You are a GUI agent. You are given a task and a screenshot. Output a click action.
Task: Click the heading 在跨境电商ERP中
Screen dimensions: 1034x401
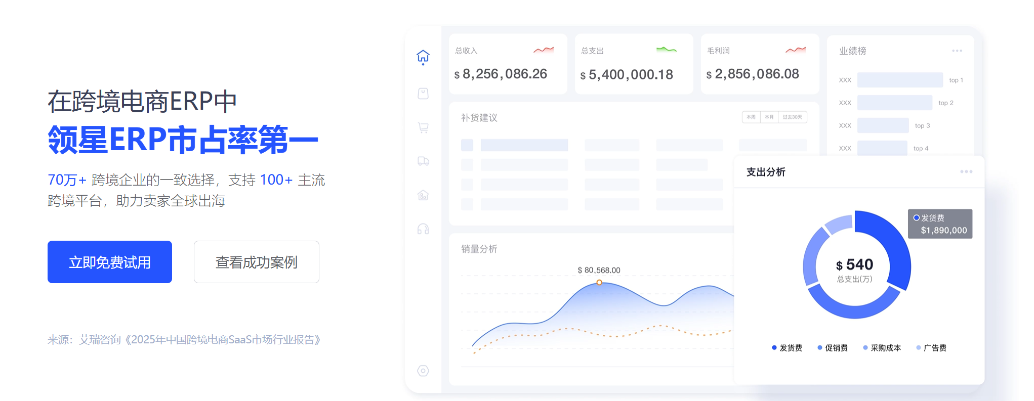click(142, 101)
